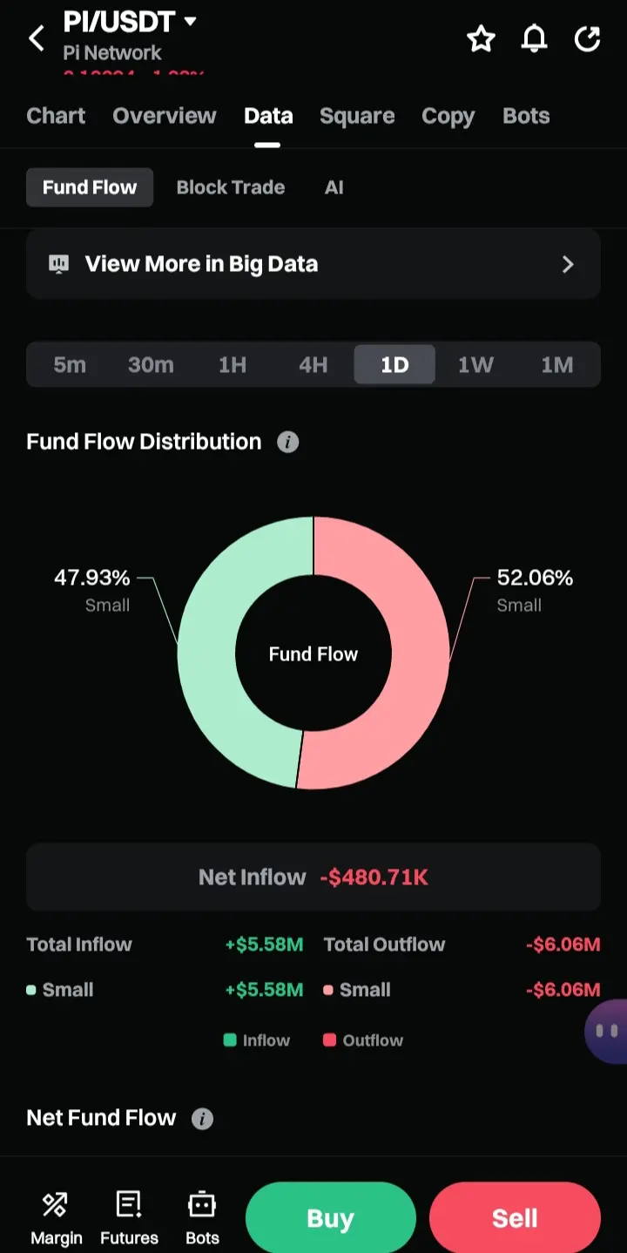Open Margin trading icon
The height and width of the screenshot is (1253, 627).
56,1217
